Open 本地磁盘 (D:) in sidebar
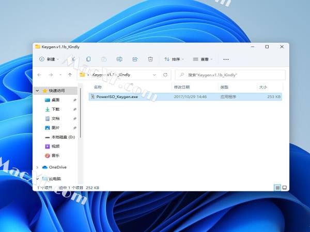This screenshot has height=232, width=310. (63, 137)
